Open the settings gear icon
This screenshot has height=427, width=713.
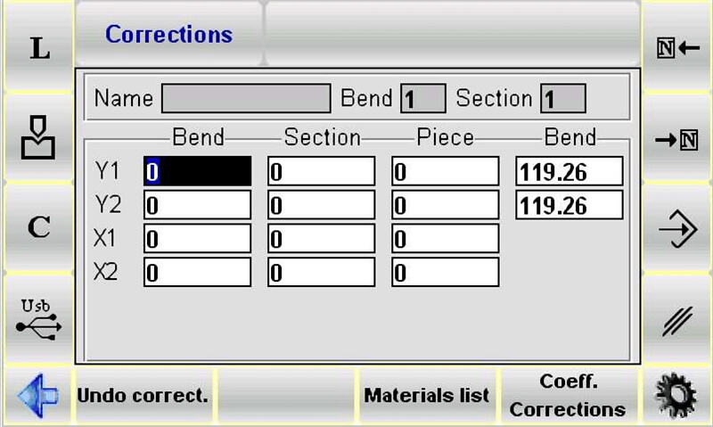[x=676, y=394]
